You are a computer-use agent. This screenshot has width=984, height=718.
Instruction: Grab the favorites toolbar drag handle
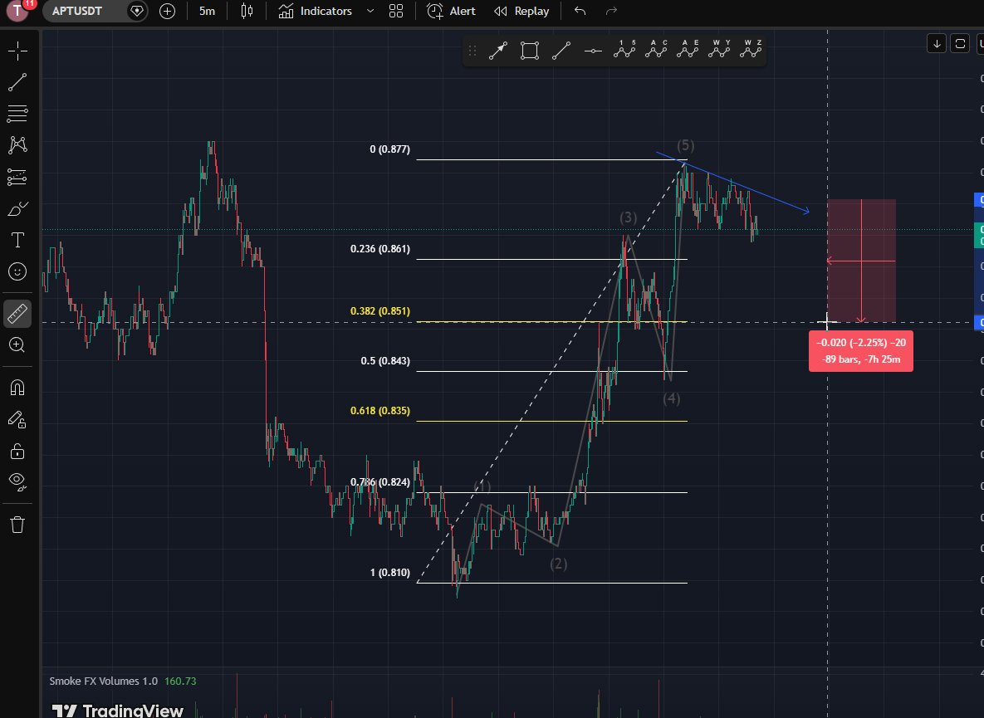coord(472,51)
